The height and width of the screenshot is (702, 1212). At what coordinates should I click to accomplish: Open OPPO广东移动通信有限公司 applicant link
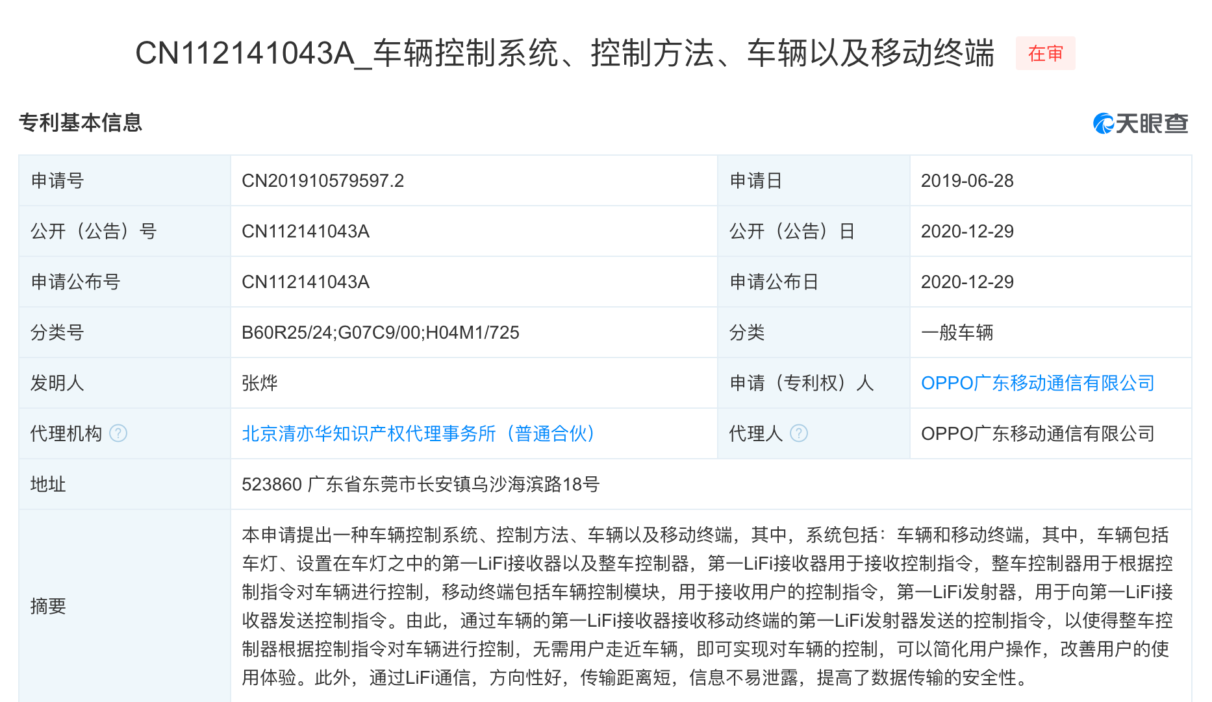1038,383
